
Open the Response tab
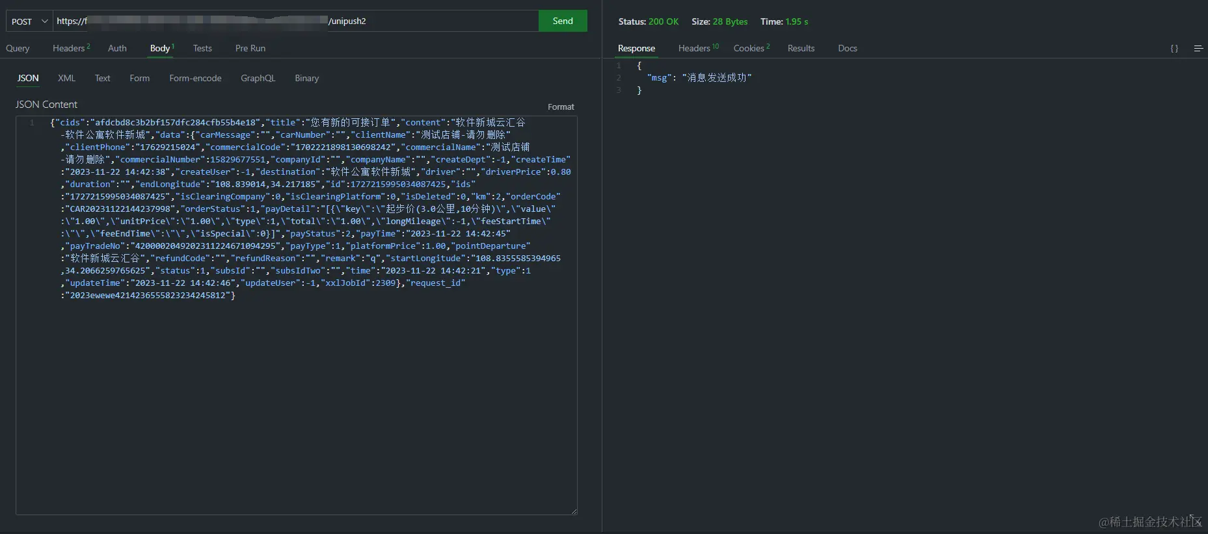coord(636,48)
